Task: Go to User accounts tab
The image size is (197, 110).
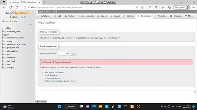Action: click(x=86, y=16)
